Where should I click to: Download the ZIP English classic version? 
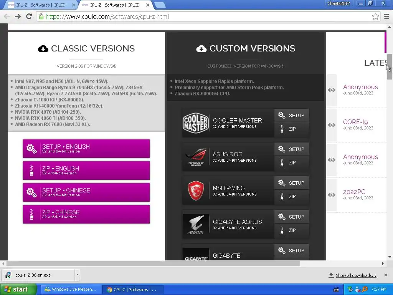point(86,171)
